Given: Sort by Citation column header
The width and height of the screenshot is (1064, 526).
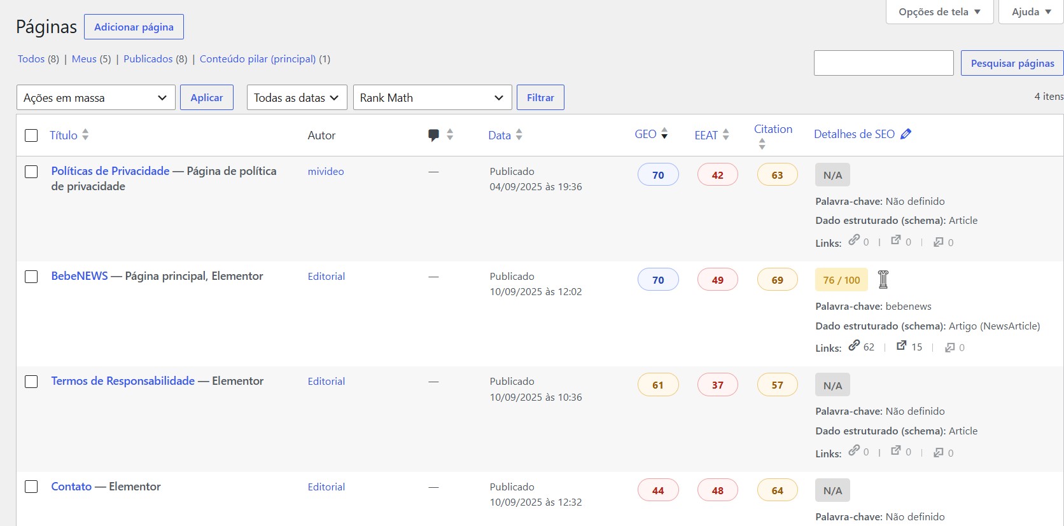Looking at the screenshot, I should click(773, 129).
